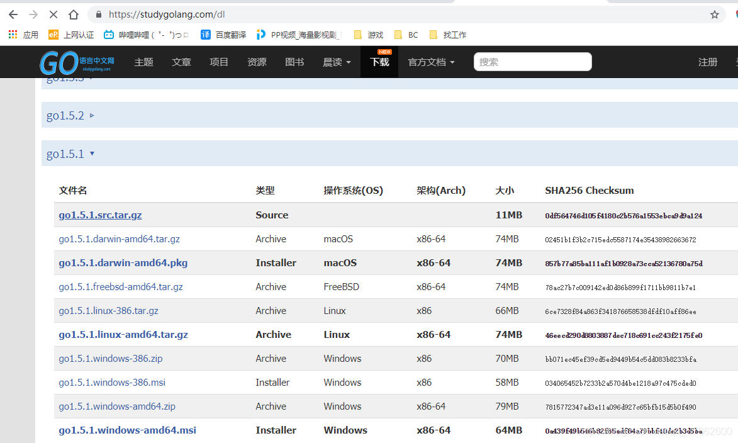
Task: Open the PP视频 bookmark
Action: tap(299, 35)
